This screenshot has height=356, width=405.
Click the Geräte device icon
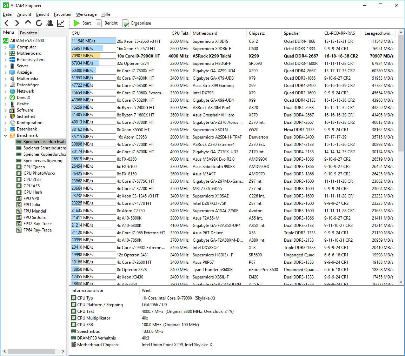pyautogui.click(x=12, y=104)
